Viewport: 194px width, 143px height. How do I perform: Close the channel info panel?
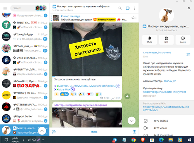pyautogui.click(x=189, y=8)
